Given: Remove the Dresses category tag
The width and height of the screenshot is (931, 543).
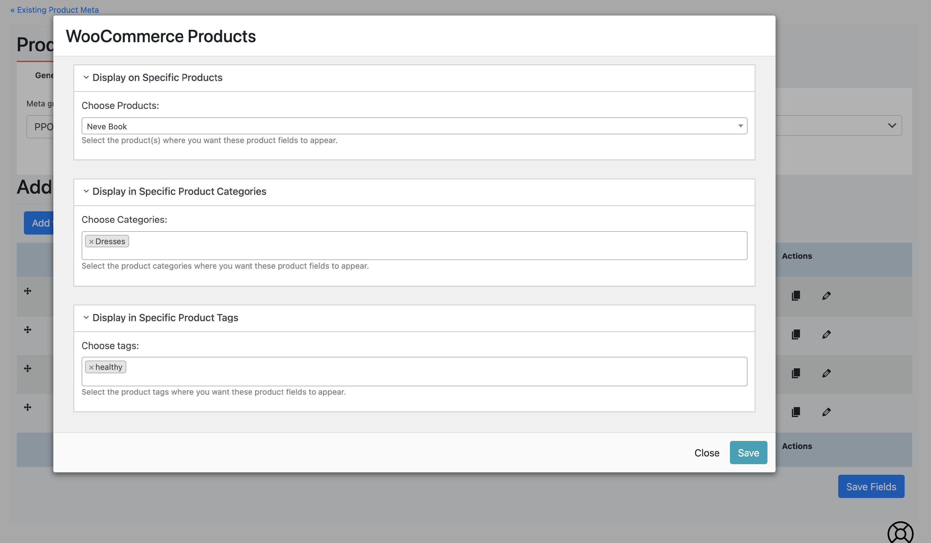Looking at the screenshot, I should (x=91, y=242).
